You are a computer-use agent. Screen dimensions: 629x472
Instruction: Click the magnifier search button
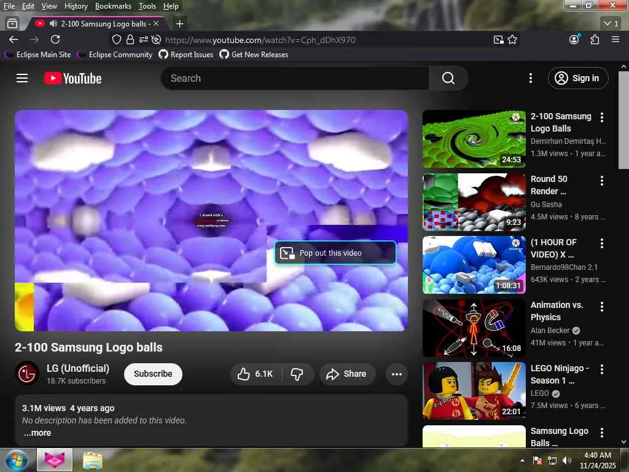point(448,78)
